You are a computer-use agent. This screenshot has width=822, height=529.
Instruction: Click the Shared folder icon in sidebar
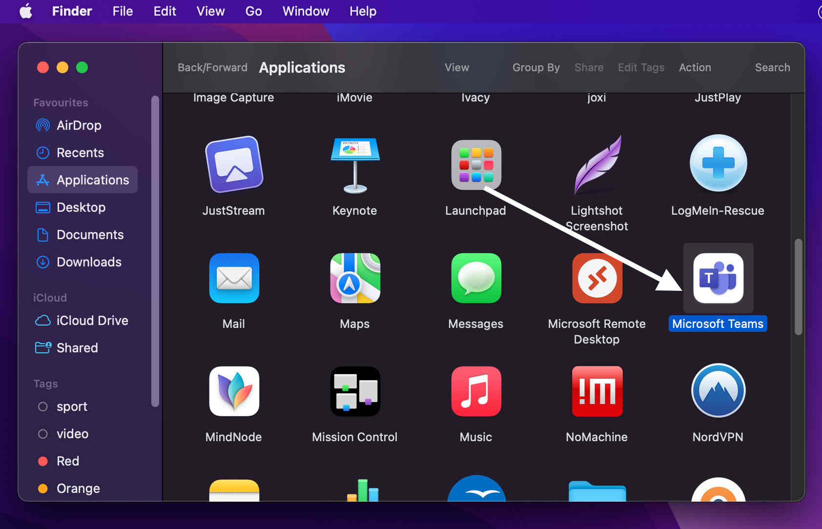click(x=43, y=347)
